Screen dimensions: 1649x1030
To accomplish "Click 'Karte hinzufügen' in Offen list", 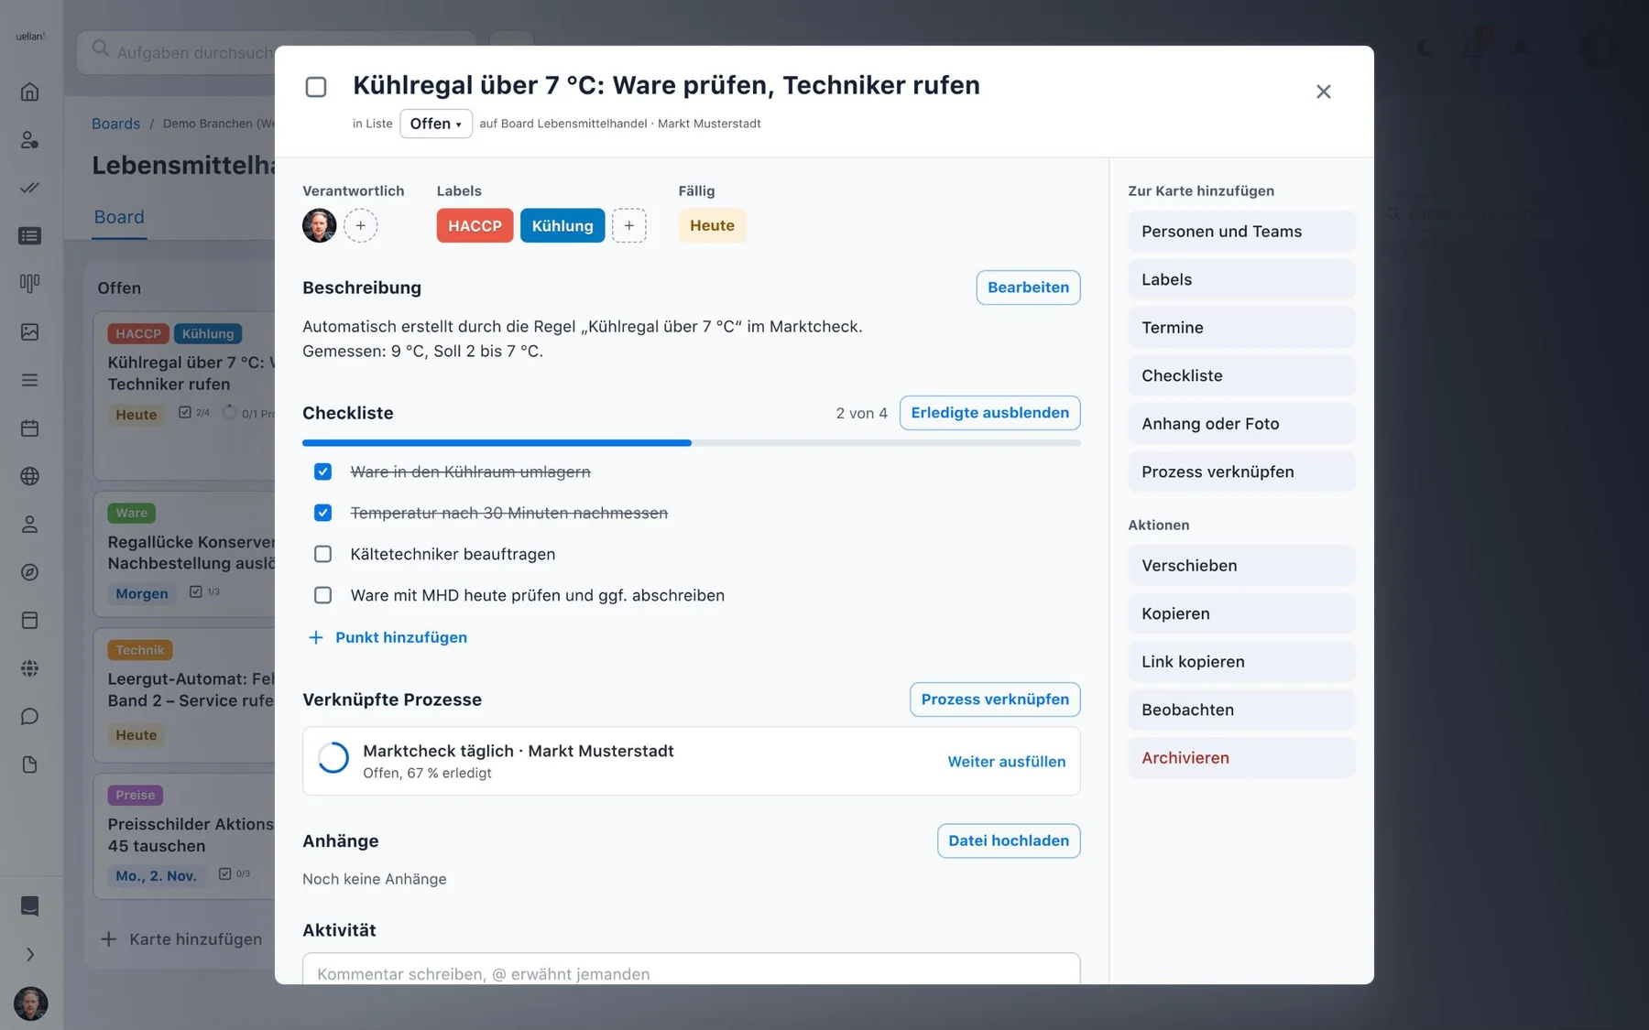I will point(181,939).
